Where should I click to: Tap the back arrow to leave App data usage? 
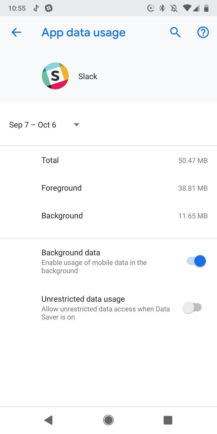click(16, 32)
